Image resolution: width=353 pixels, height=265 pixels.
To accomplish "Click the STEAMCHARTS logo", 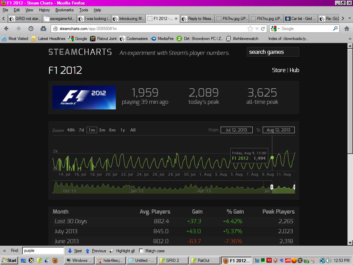I will [80, 52].
